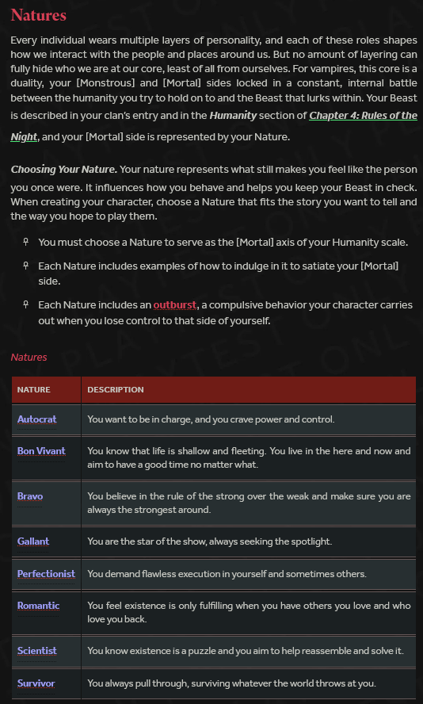Click the ankh bullet beside 'includes examples'
Viewport: 423px width, 704px height.
(x=25, y=266)
